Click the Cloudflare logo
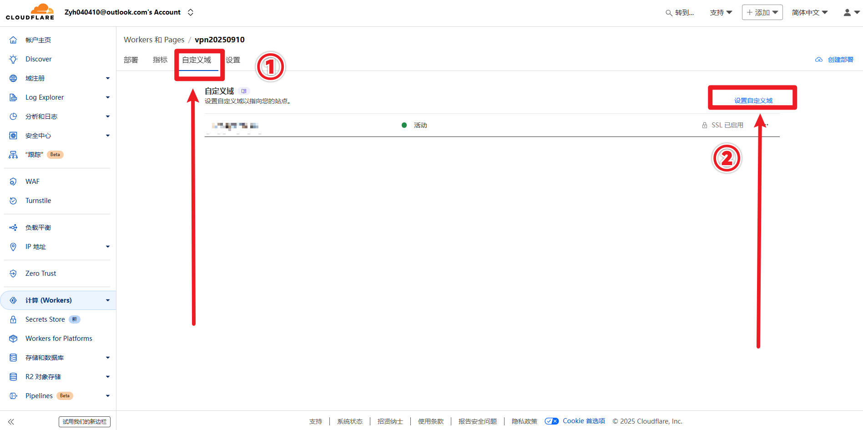 30,12
